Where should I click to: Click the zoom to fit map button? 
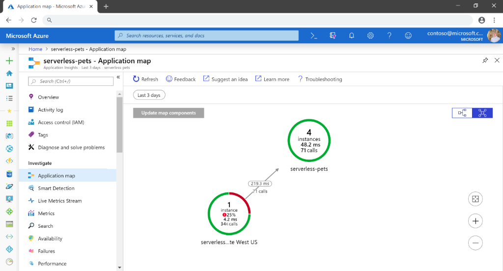click(475, 199)
